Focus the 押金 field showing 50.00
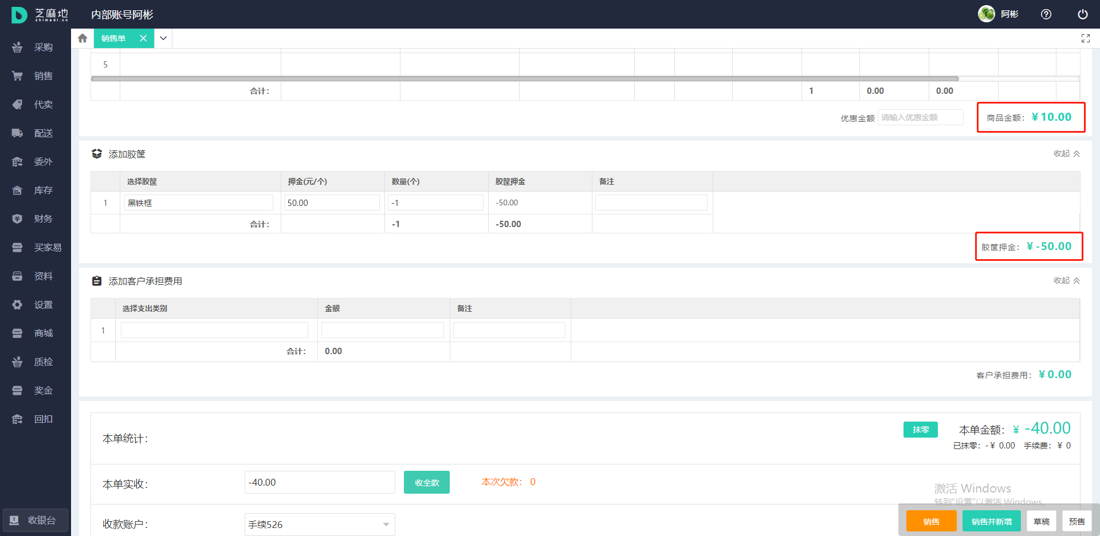Image resolution: width=1100 pixels, height=536 pixels. (332, 203)
